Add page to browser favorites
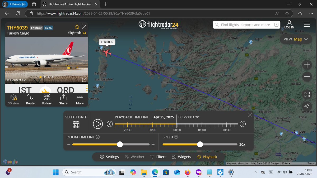Screen dimensions: 317x178 [287, 13]
